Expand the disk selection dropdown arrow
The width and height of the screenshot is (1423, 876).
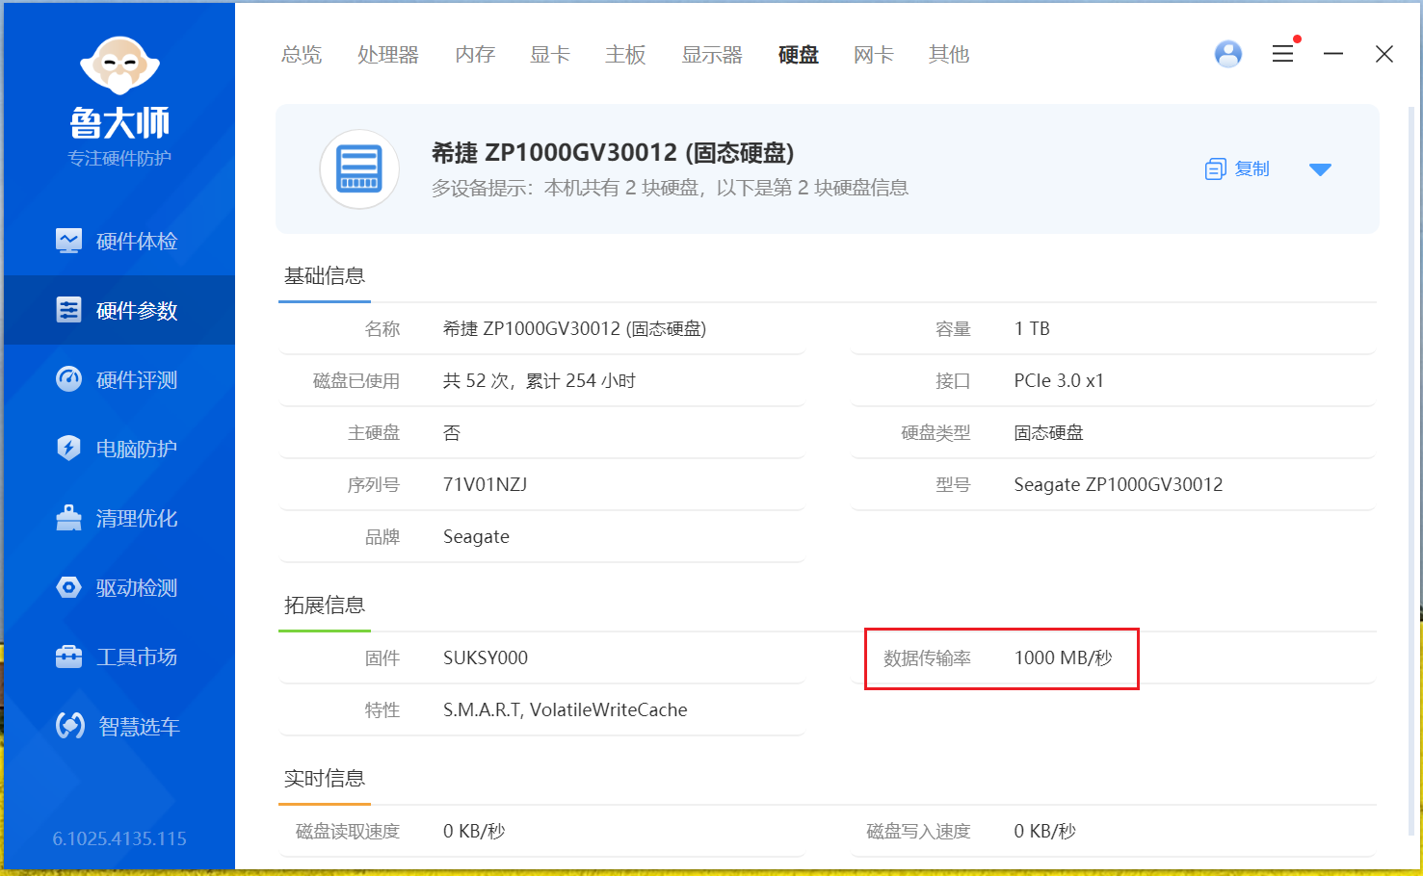1320,169
